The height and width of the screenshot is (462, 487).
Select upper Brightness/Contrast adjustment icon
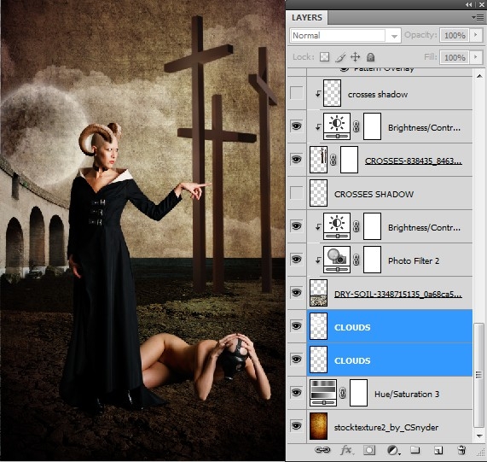[337, 126]
